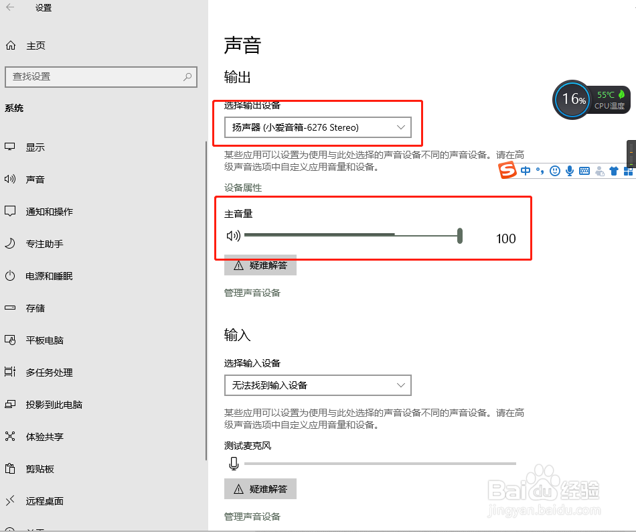The image size is (636, 532).
Task: Switch punctuation mode on Sogou toolbar
Action: pos(540,170)
